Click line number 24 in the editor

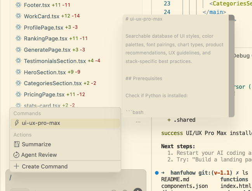(x=167, y=12)
